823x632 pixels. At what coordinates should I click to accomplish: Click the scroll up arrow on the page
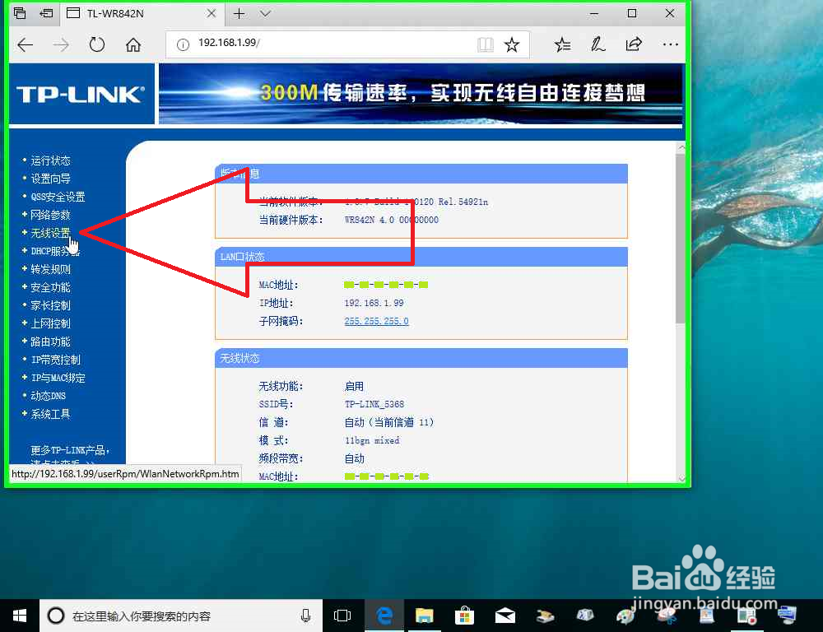[x=681, y=147]
